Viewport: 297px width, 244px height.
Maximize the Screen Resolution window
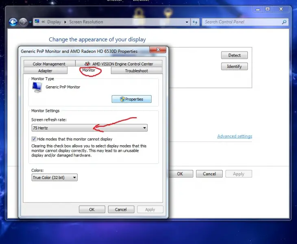[267, 9]
